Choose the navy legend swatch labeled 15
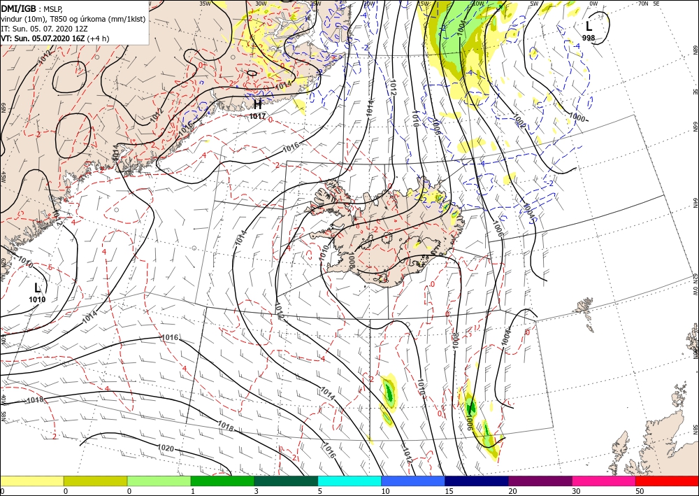 click(x=477, y=481)
